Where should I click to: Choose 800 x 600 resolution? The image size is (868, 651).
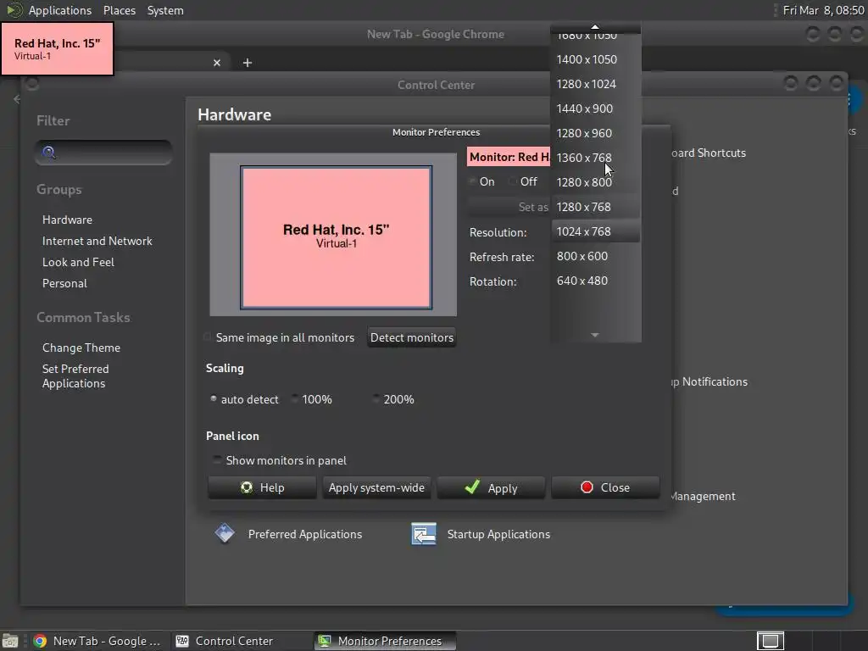(596, 256)
